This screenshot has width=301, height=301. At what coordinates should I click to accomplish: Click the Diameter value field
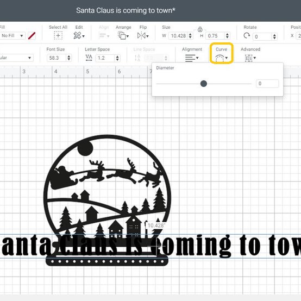point(267,84)
